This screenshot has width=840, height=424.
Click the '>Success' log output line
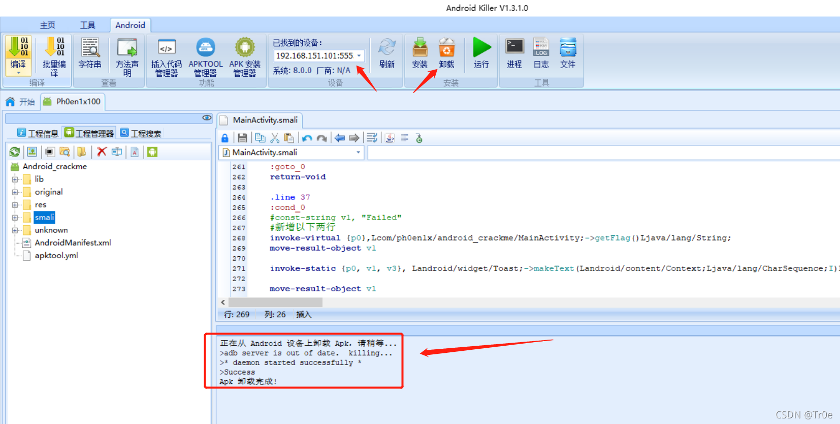coord(237,372)
